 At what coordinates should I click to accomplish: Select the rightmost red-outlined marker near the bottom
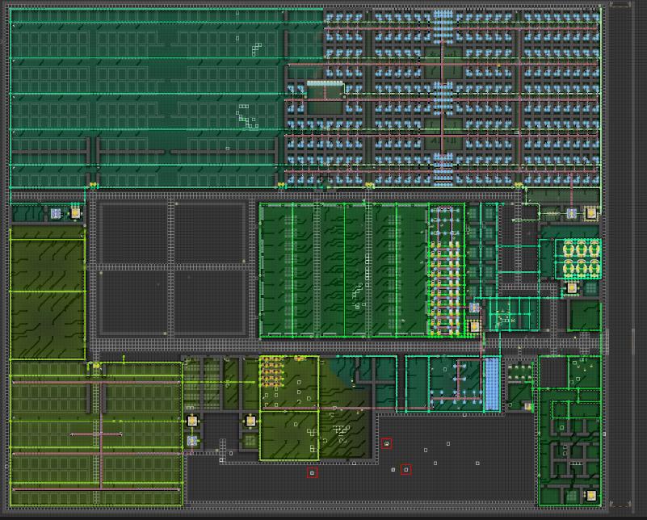tap(406, 469)
